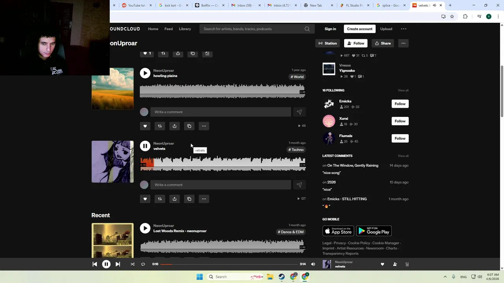Image resolution: width=504 pixels, height=283 pixels.
Task: Follow NeonUproar profile
Action: (x=356, y=43)
